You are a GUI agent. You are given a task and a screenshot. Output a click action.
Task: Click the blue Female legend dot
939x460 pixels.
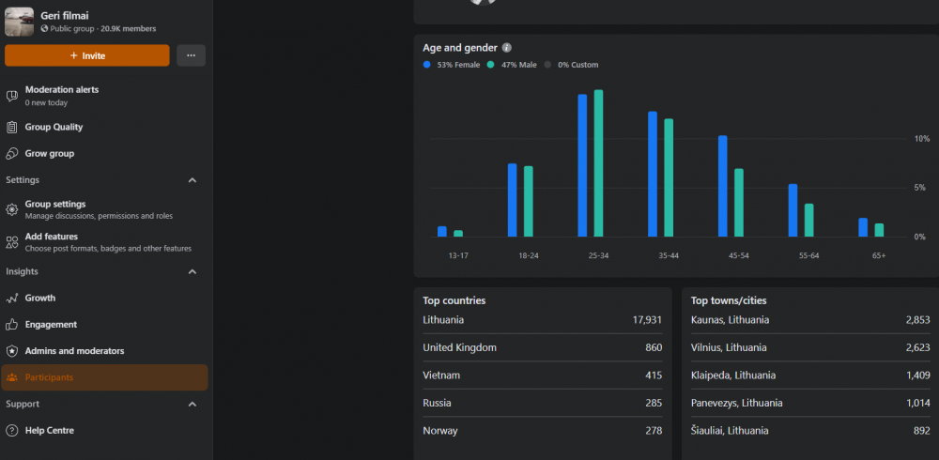[x=427, y=65]
